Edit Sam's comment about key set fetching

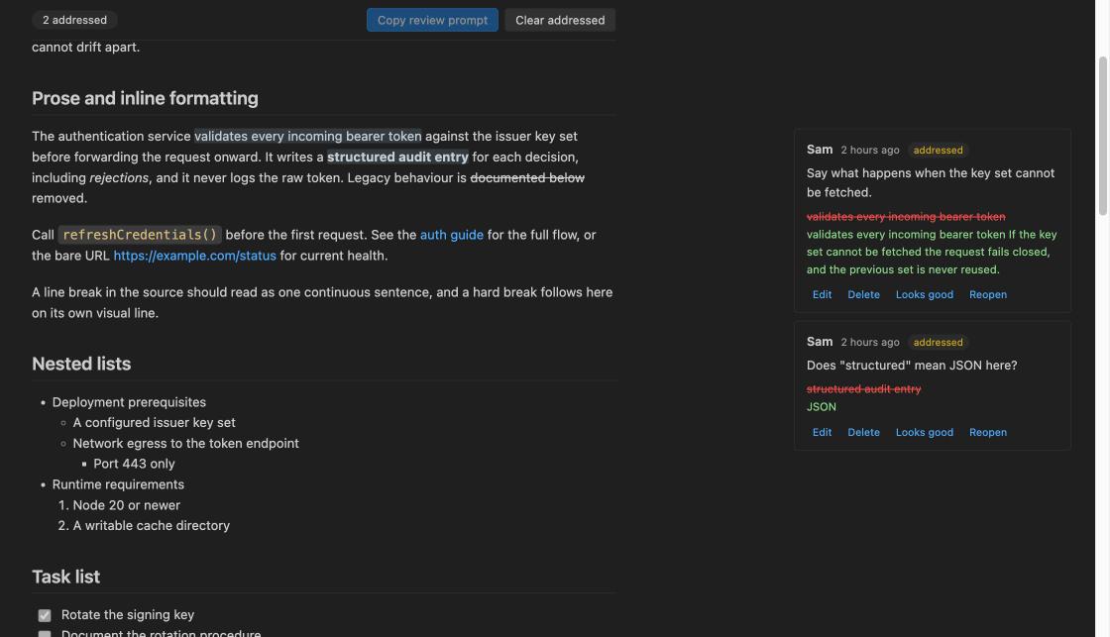[822, 294]
